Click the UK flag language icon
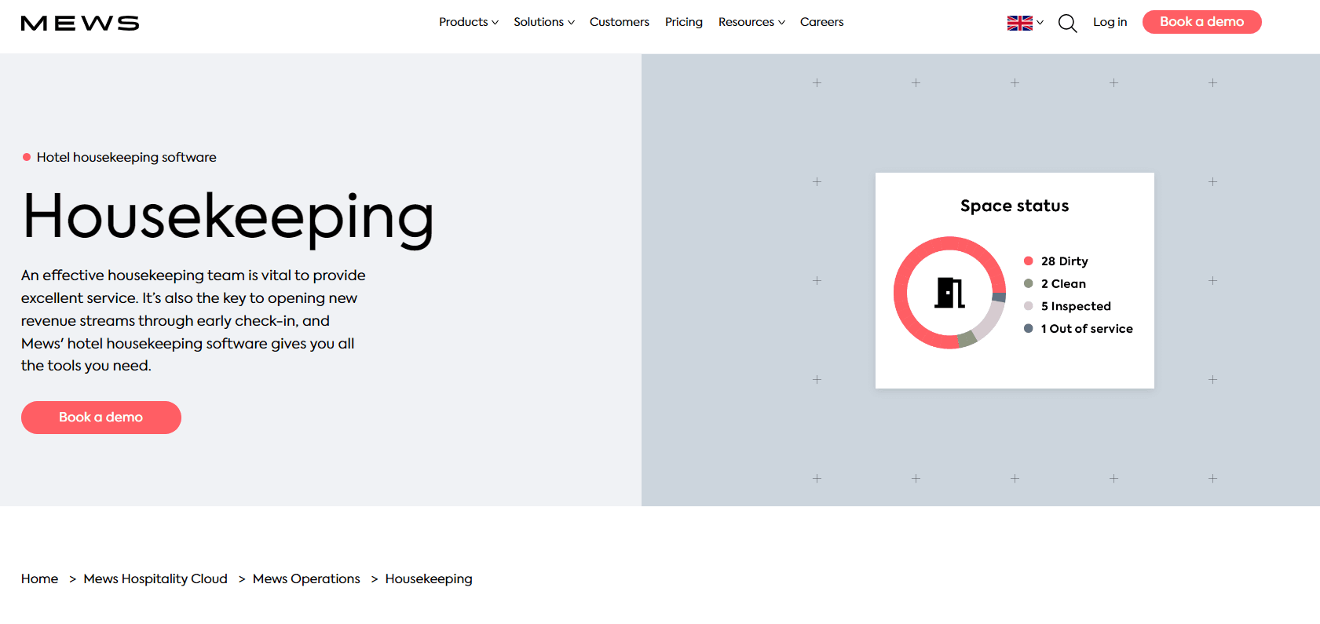 click(x=1019, y=23)
